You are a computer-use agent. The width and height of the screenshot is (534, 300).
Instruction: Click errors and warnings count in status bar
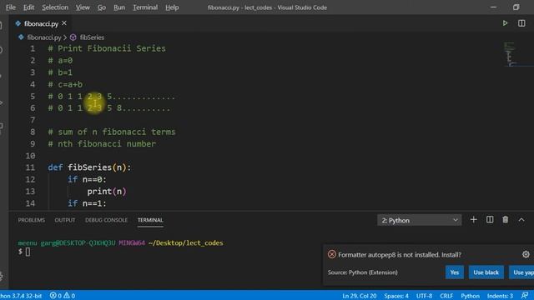[63, 296]
